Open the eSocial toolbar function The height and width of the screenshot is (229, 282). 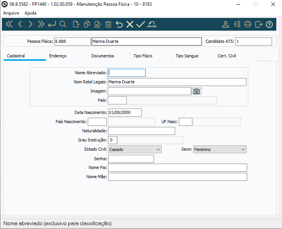click(152, 24)
